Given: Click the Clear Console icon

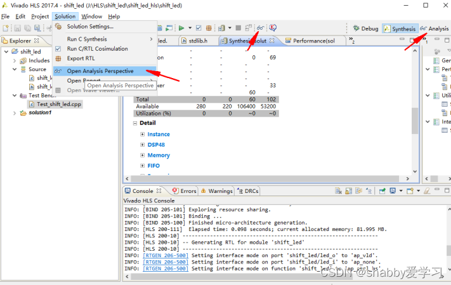Looking at the screenshot, I should pos(339,191).
